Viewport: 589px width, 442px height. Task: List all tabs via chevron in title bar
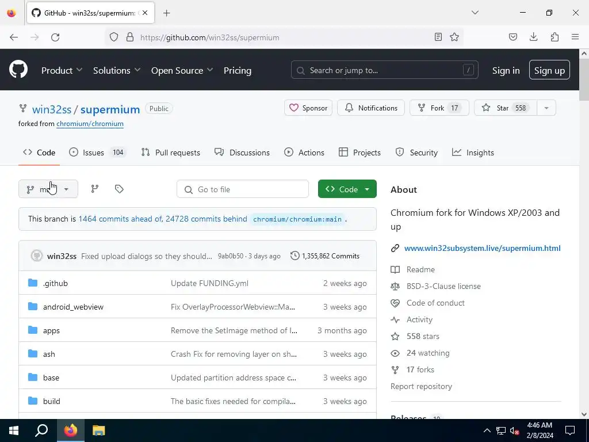[x=475, y=13]
